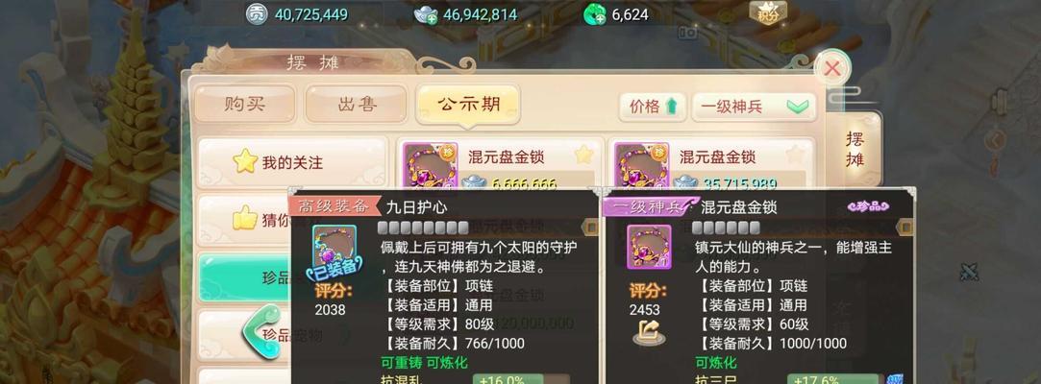Toggle favorite star on first 混元盘金锁 listing
Image resolution: width=1041 pixels, height=384 pixels.
582,156
